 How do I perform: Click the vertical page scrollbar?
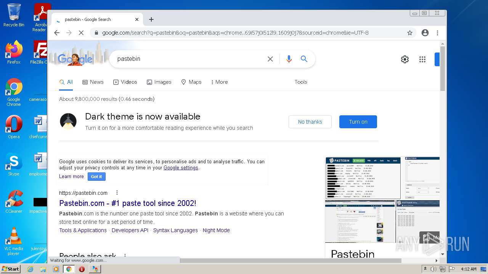(x=443, y=68)
